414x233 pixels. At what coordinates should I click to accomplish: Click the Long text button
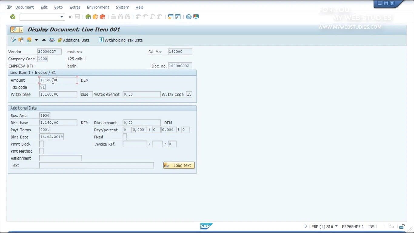(x=179, y=165)
